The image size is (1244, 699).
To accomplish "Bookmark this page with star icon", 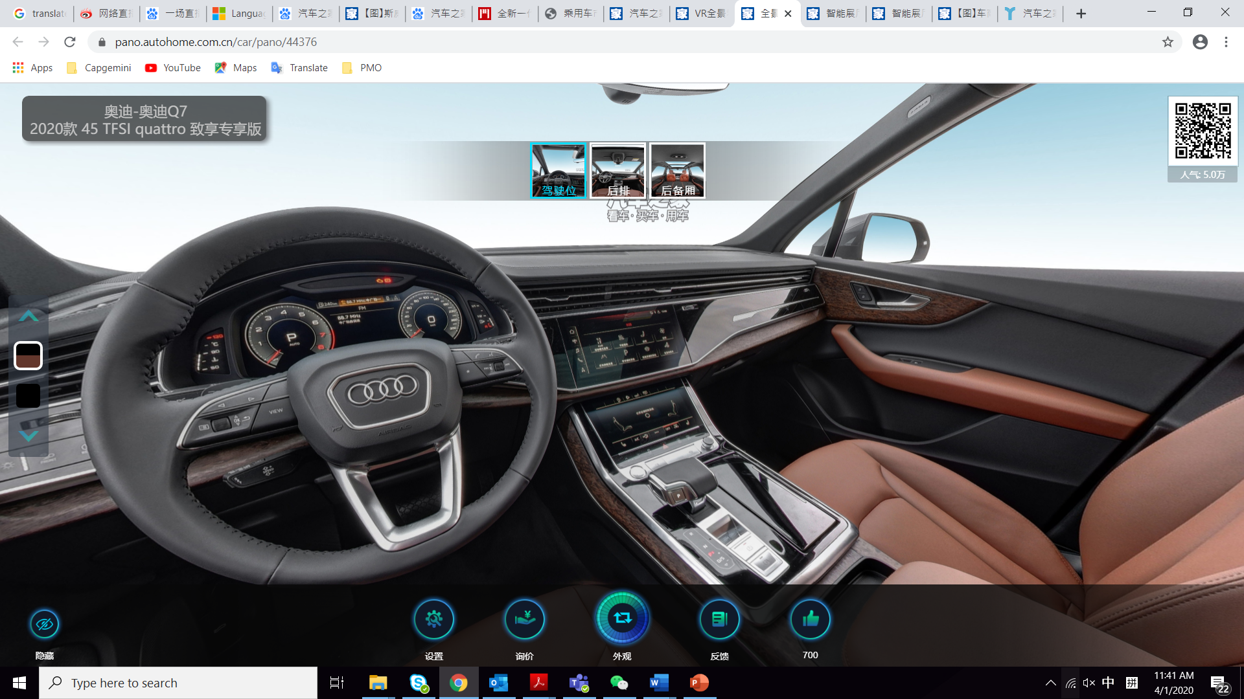I will pyautogui.click(x=1168, y=42).
